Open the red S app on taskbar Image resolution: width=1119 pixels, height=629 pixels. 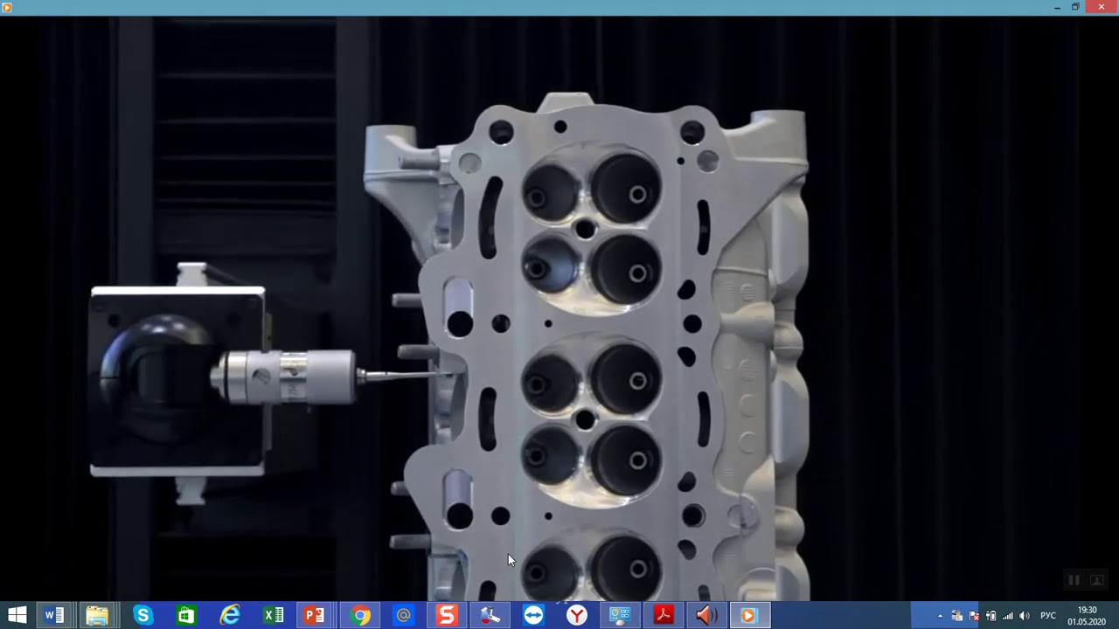coord(447,616)
